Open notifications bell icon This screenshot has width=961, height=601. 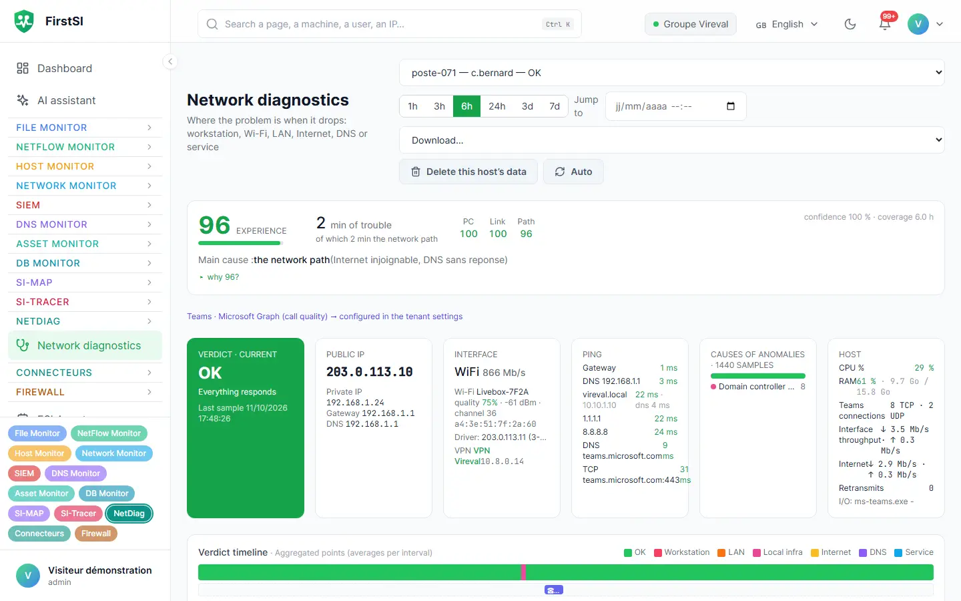pyautogui.click(x=885, y=24)
